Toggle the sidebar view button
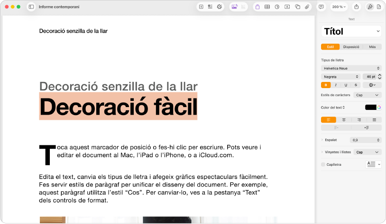Screen dimensions: 386x224 click(31, 7)
